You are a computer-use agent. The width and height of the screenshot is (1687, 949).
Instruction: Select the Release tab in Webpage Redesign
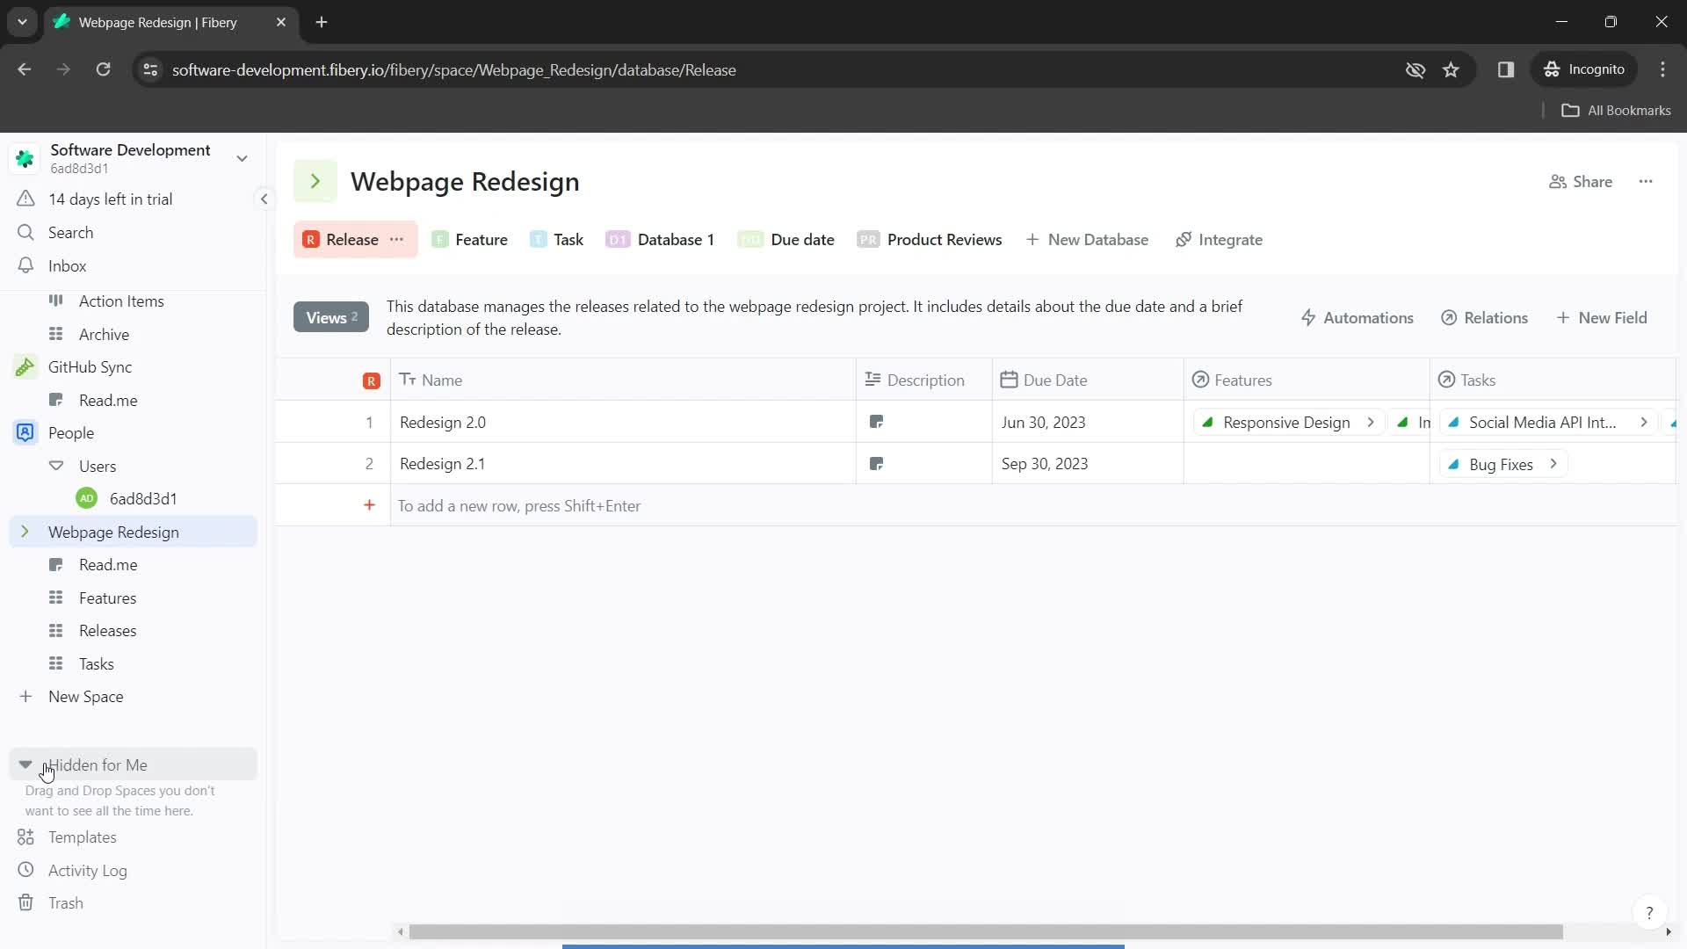pos(352,240)
